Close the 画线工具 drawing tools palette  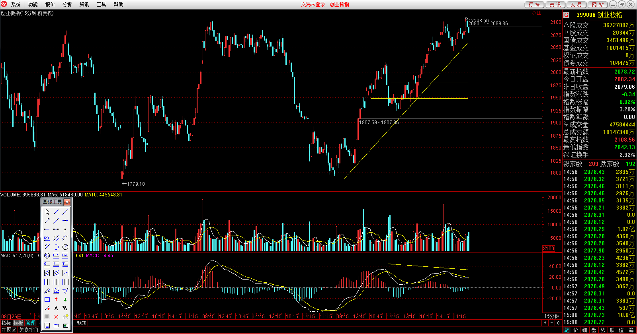pos(67,202)
